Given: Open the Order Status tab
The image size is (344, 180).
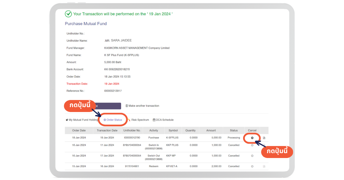Looking at the screenshot, I should coord(113,120).
